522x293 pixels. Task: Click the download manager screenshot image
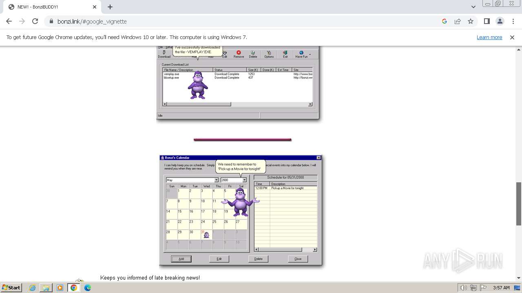[238, 83]
